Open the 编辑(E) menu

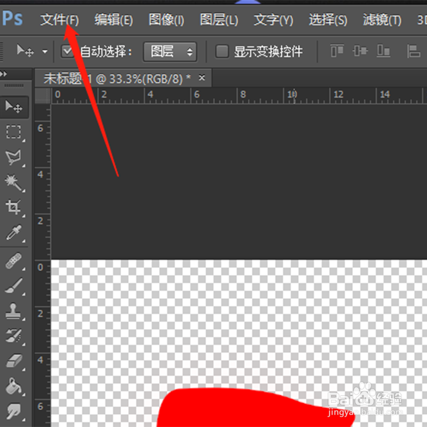(114, 20)
